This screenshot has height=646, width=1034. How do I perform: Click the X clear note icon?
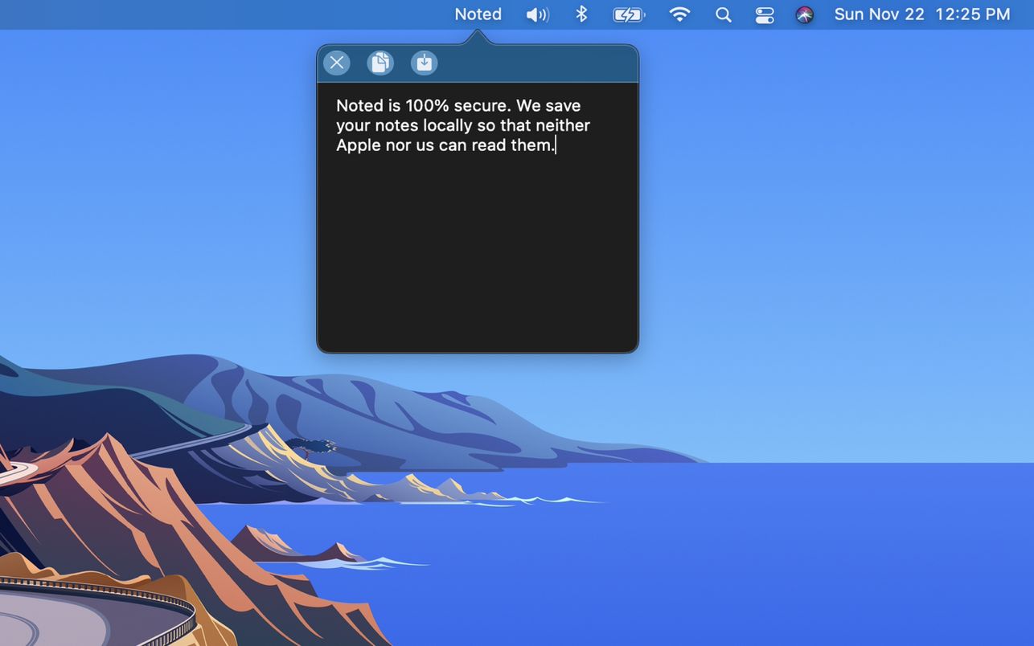click(335, 62)
